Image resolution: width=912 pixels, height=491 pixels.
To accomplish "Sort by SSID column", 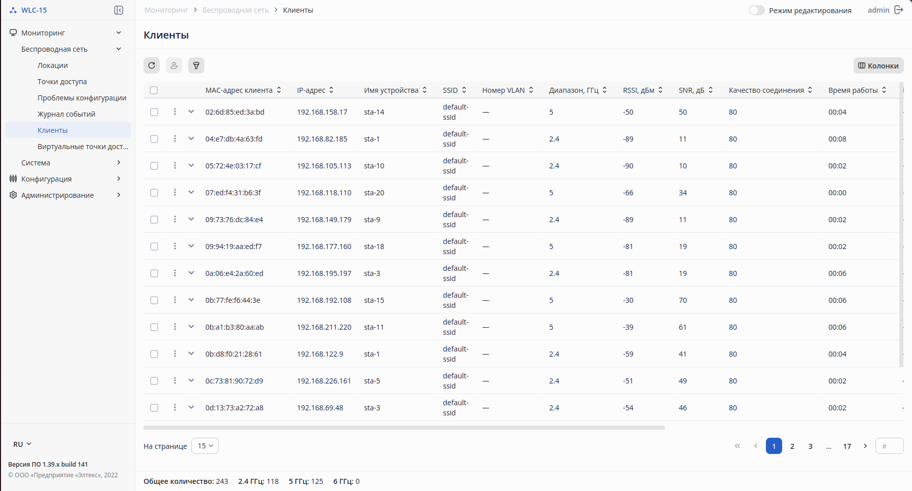I will (x=464, y=90).
